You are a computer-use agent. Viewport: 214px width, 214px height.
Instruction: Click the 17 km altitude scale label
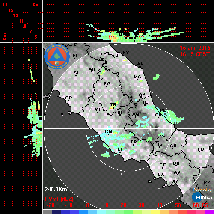[x=5, y=5]
